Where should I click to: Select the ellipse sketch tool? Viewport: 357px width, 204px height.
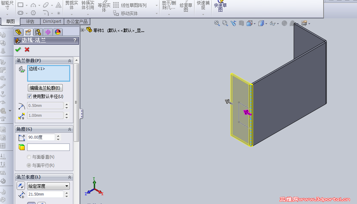point(46,5)
